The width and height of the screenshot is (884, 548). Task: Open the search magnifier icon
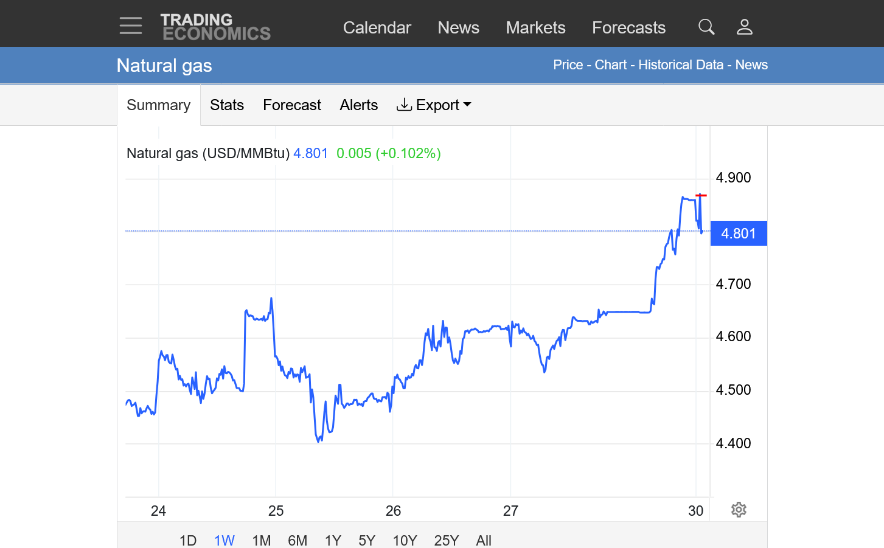point(706,27)
